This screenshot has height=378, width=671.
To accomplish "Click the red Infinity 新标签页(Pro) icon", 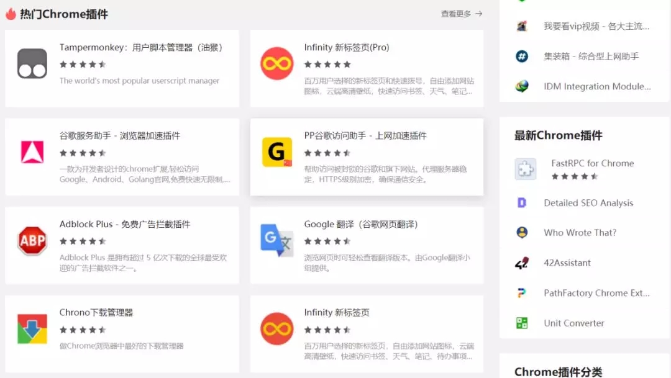I will point(277,63).
